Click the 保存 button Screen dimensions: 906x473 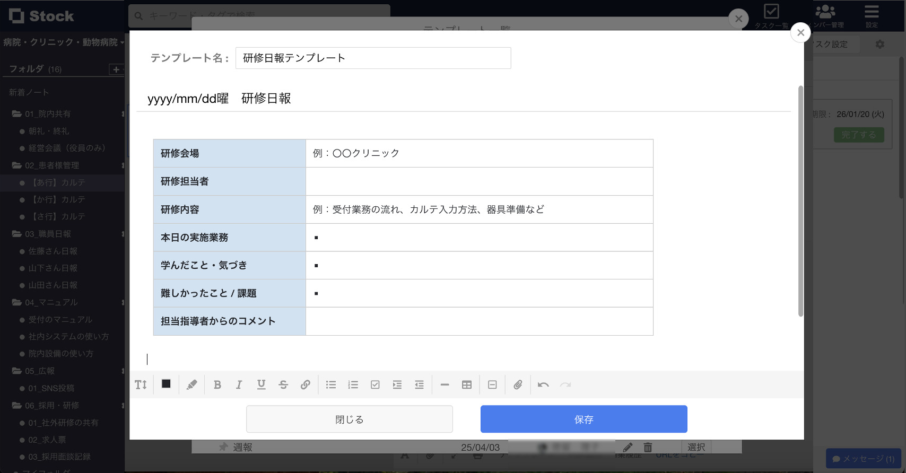[x=584, y=419]
